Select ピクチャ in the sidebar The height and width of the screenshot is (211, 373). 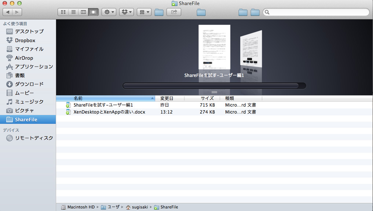[28, 111]
